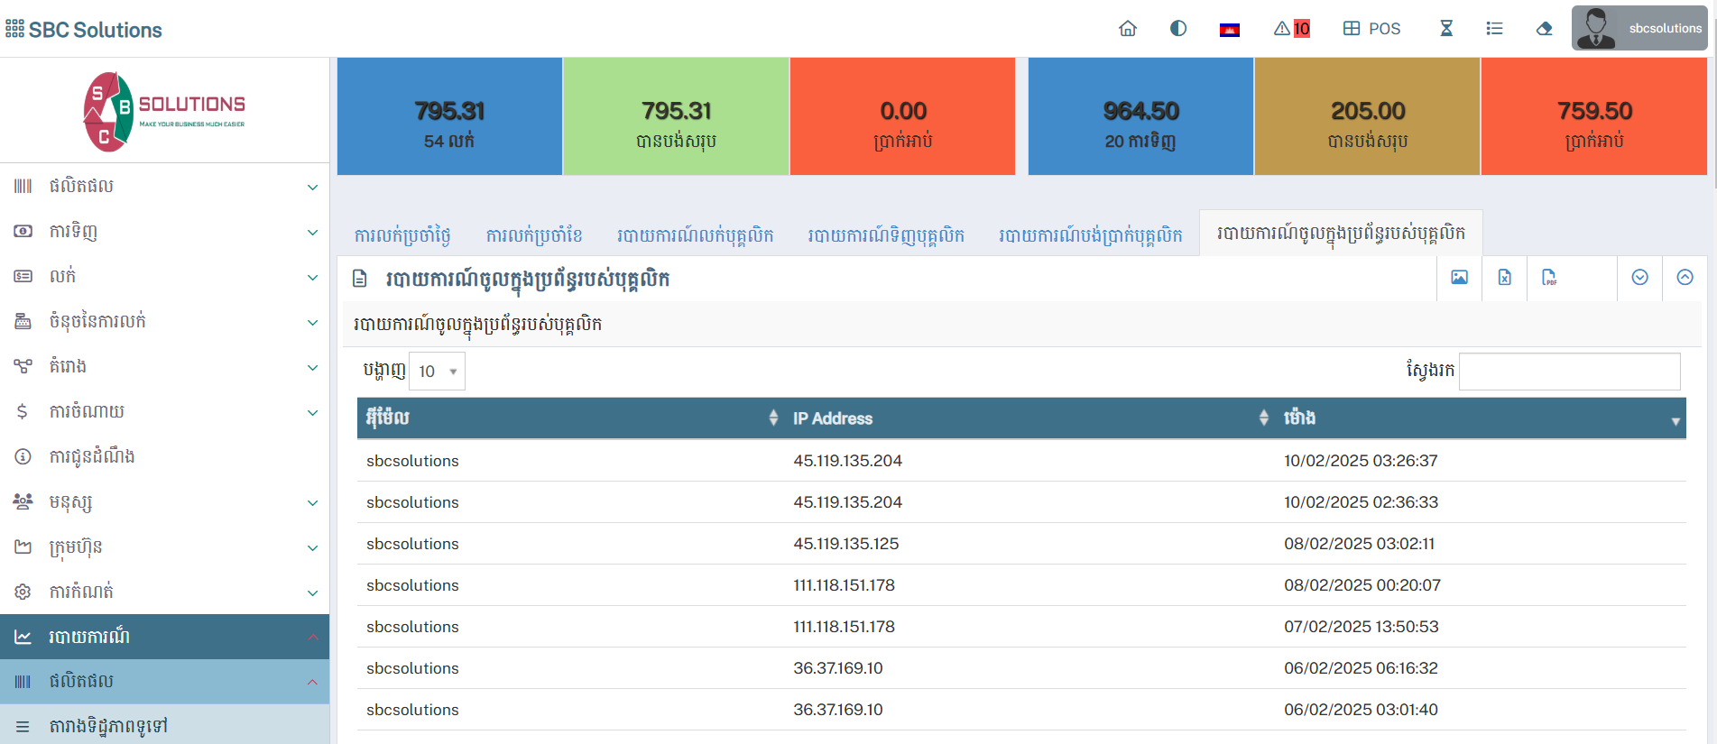The image size is (1717, 744).
Task: Click the search input field above table
Action: tap(1569, 372)
